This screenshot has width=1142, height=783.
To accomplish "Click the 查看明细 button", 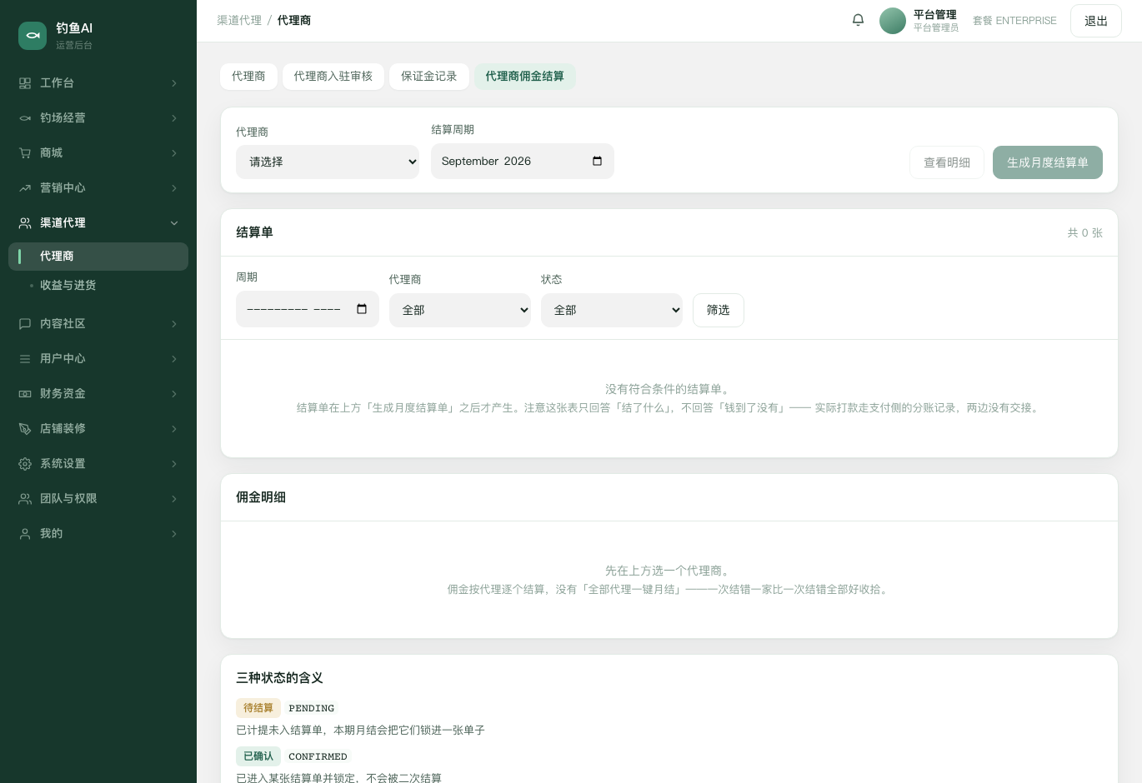I will [947, 162].
